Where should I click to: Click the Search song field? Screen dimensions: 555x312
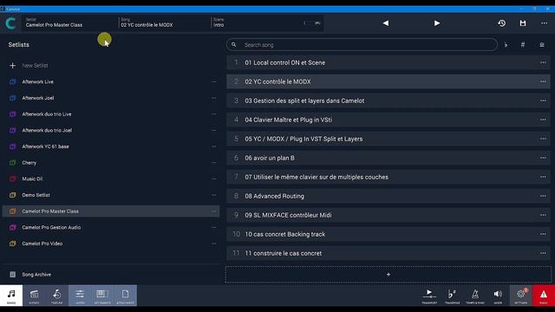pyautogui.click(x=362, y=45)
